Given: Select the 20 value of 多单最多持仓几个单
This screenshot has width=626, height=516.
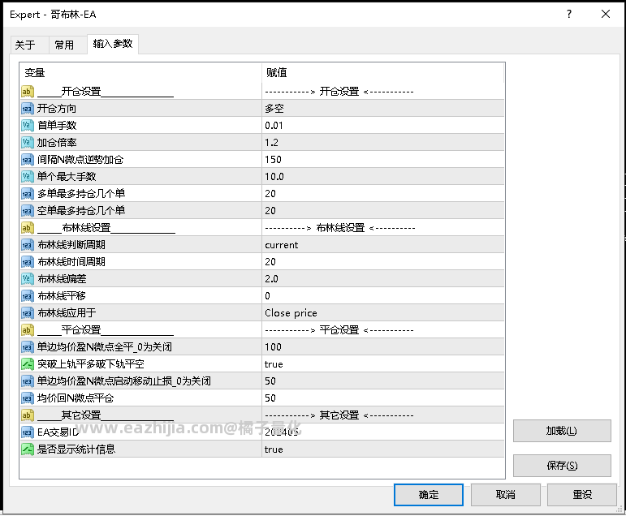Looking at the screenshot, I should pyautogui.click(x=383, y=194).
